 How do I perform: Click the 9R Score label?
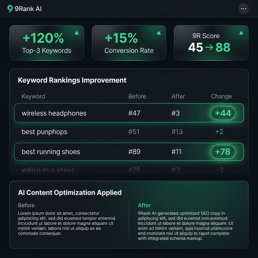tap(206, 36)
